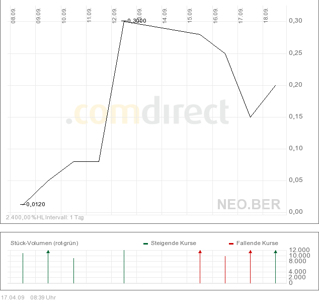Click the Steigende Kurse legend text
This screenshot has height=301, width=319.
point(174,243)
